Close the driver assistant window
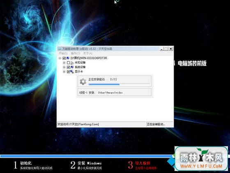 pos(171,49)
